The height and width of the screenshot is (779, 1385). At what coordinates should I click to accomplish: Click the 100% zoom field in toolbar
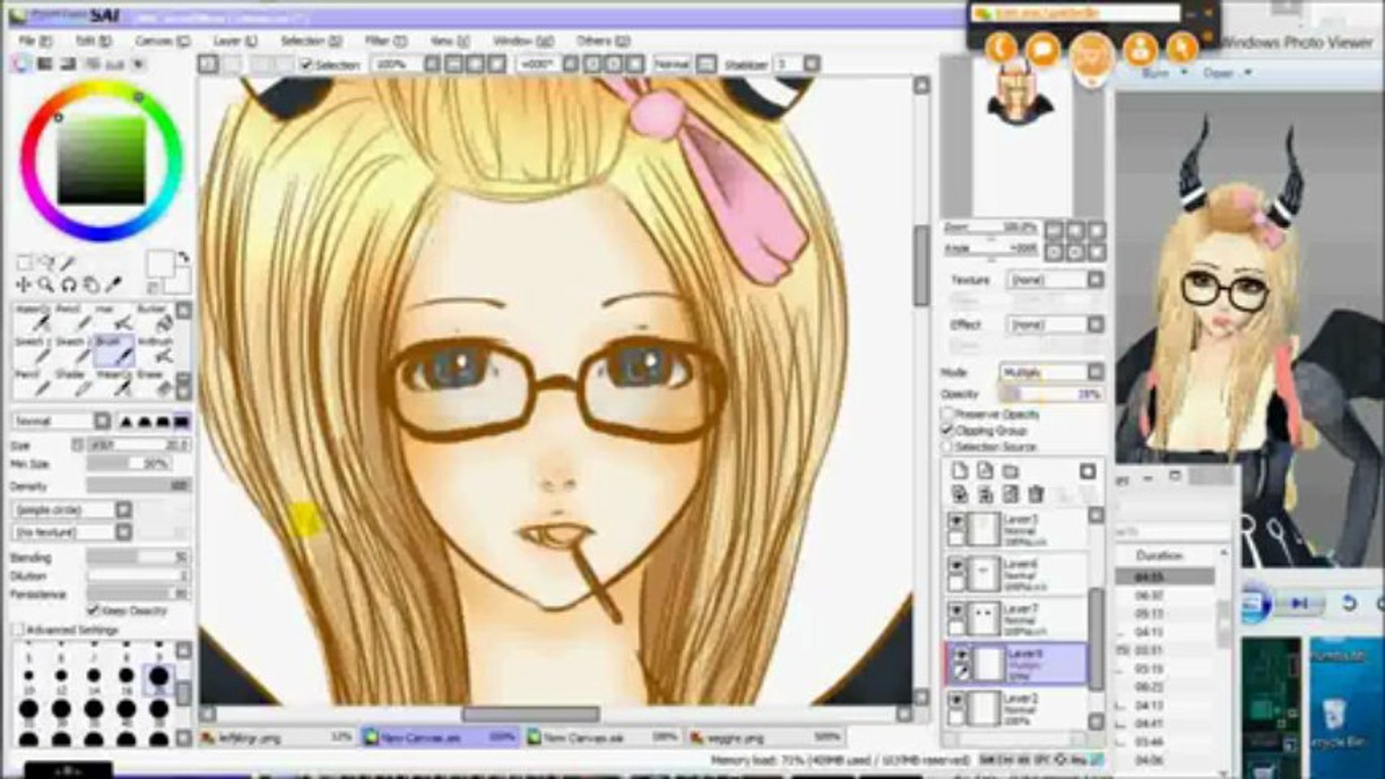coord(397,64)
